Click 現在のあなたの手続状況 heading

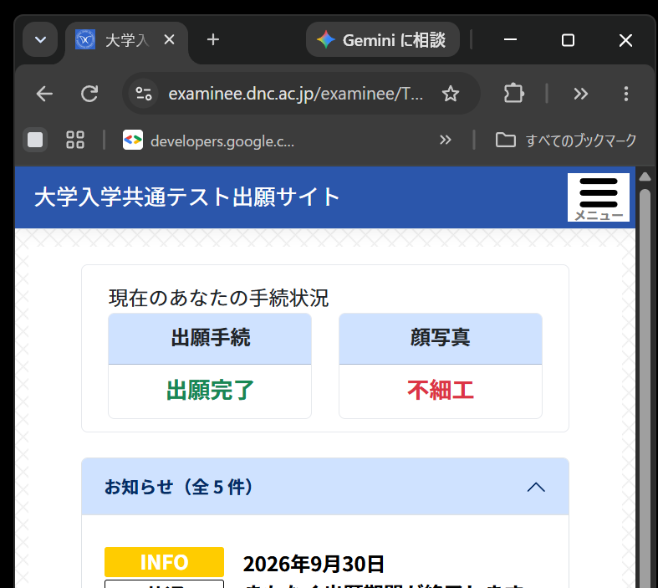[218, 298]
